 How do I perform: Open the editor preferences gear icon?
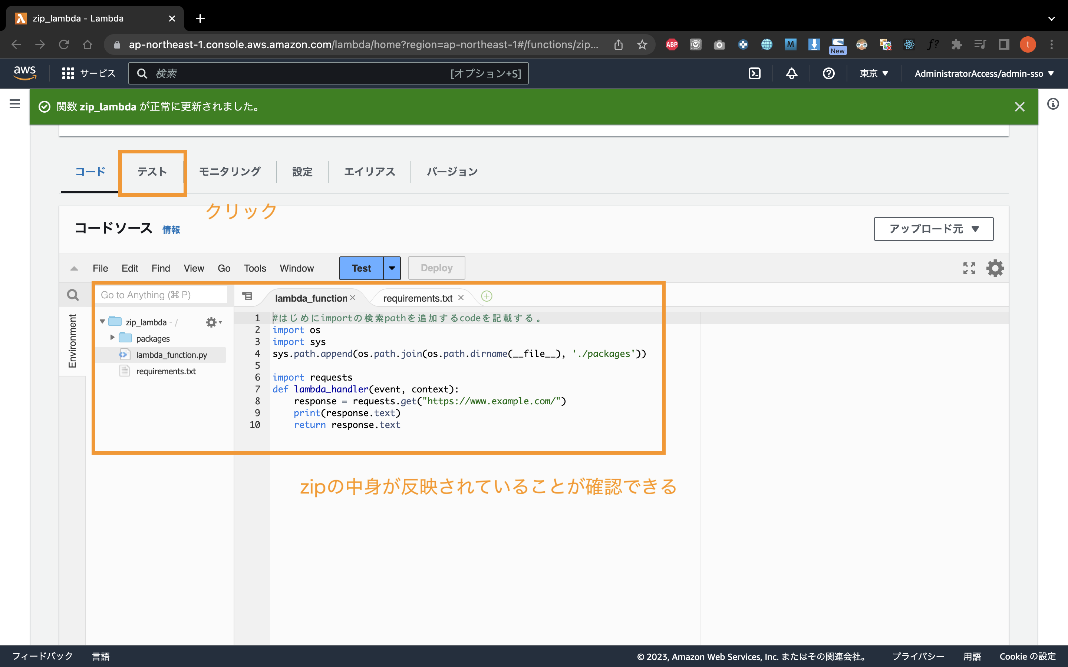tap(995, 268)
